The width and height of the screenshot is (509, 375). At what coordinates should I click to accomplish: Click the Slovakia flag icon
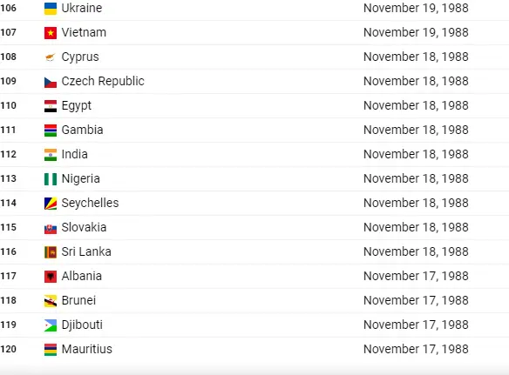(x=51, y=228)
